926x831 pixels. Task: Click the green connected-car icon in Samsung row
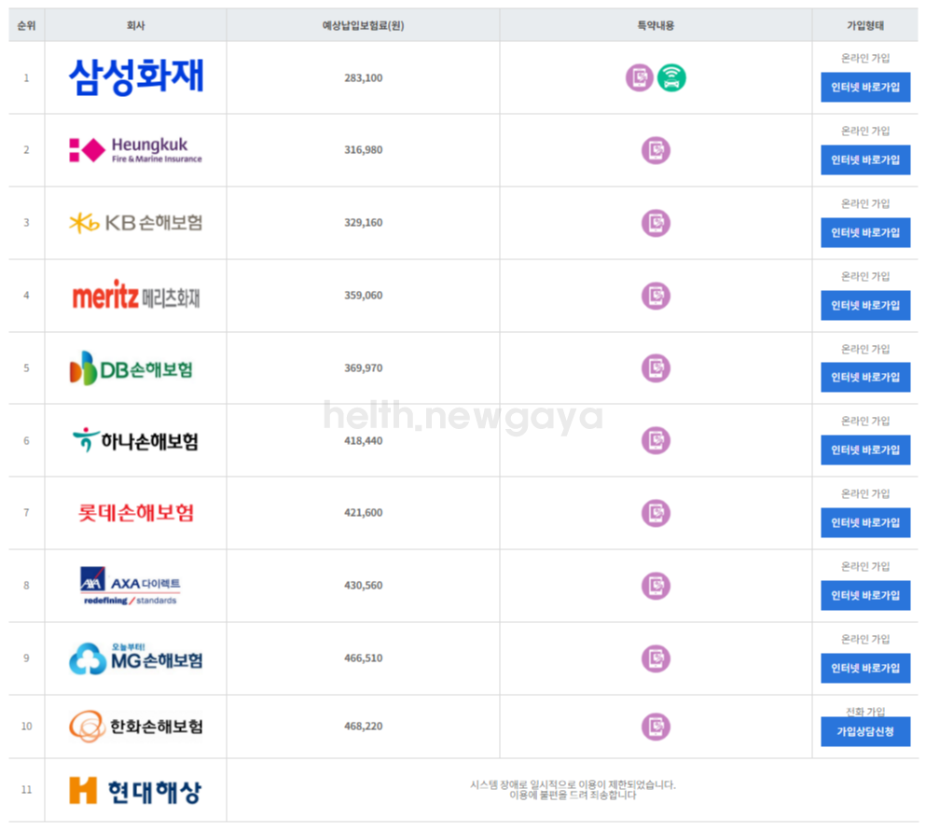671,77
